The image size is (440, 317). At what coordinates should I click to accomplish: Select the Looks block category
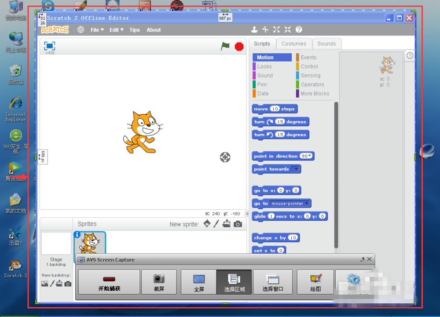pos(264,66)
